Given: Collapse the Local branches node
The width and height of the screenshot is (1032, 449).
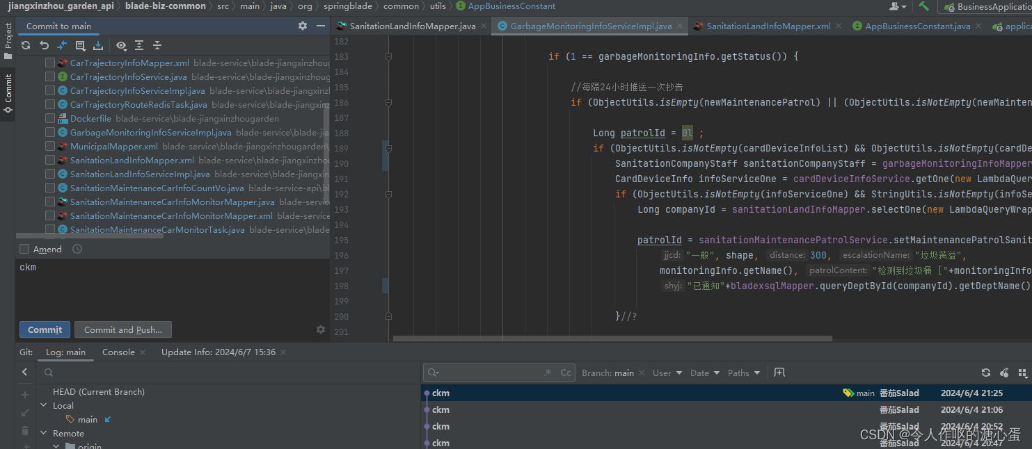Looking at the screenshot, I should (x=45, y=405).
